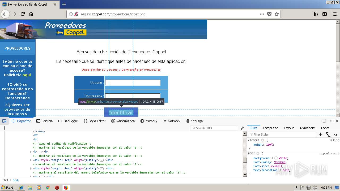340x191 pixels.
Task: Open Firefox Library
Action: point(316,14)
